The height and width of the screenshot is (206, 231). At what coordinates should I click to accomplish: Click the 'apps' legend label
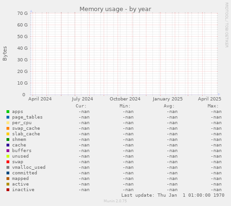[18, 112]
